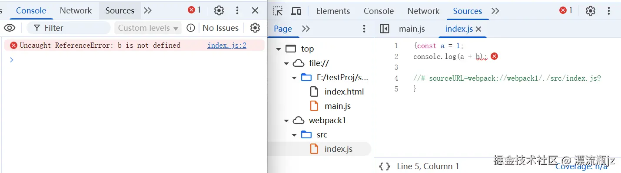Collapse the E:/testProj folder node
Viewport: 621px width, 173px height.
(294, 78)
